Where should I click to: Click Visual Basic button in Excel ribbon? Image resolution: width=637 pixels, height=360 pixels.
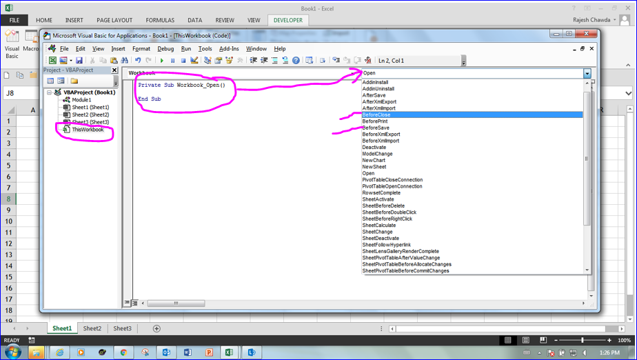click(12, 44)
